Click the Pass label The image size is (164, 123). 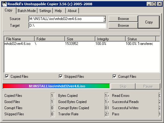(x=116, y=114)
